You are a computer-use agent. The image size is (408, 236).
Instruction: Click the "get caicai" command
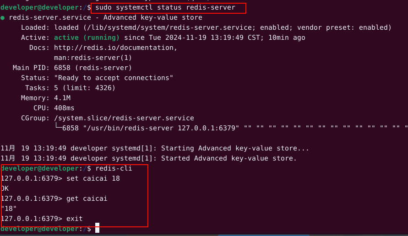(87, 198)
